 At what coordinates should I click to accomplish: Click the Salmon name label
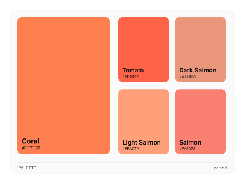[190, 143]
